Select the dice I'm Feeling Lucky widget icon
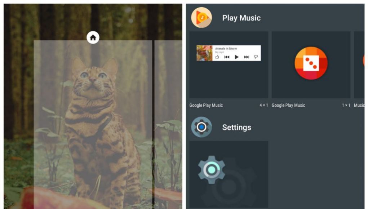Image resolution: width=368 pixels, height=209 pixels. [x=311, y=63]
